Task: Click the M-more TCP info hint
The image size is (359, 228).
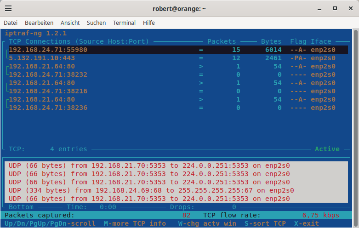Action: tap(135, 223)
